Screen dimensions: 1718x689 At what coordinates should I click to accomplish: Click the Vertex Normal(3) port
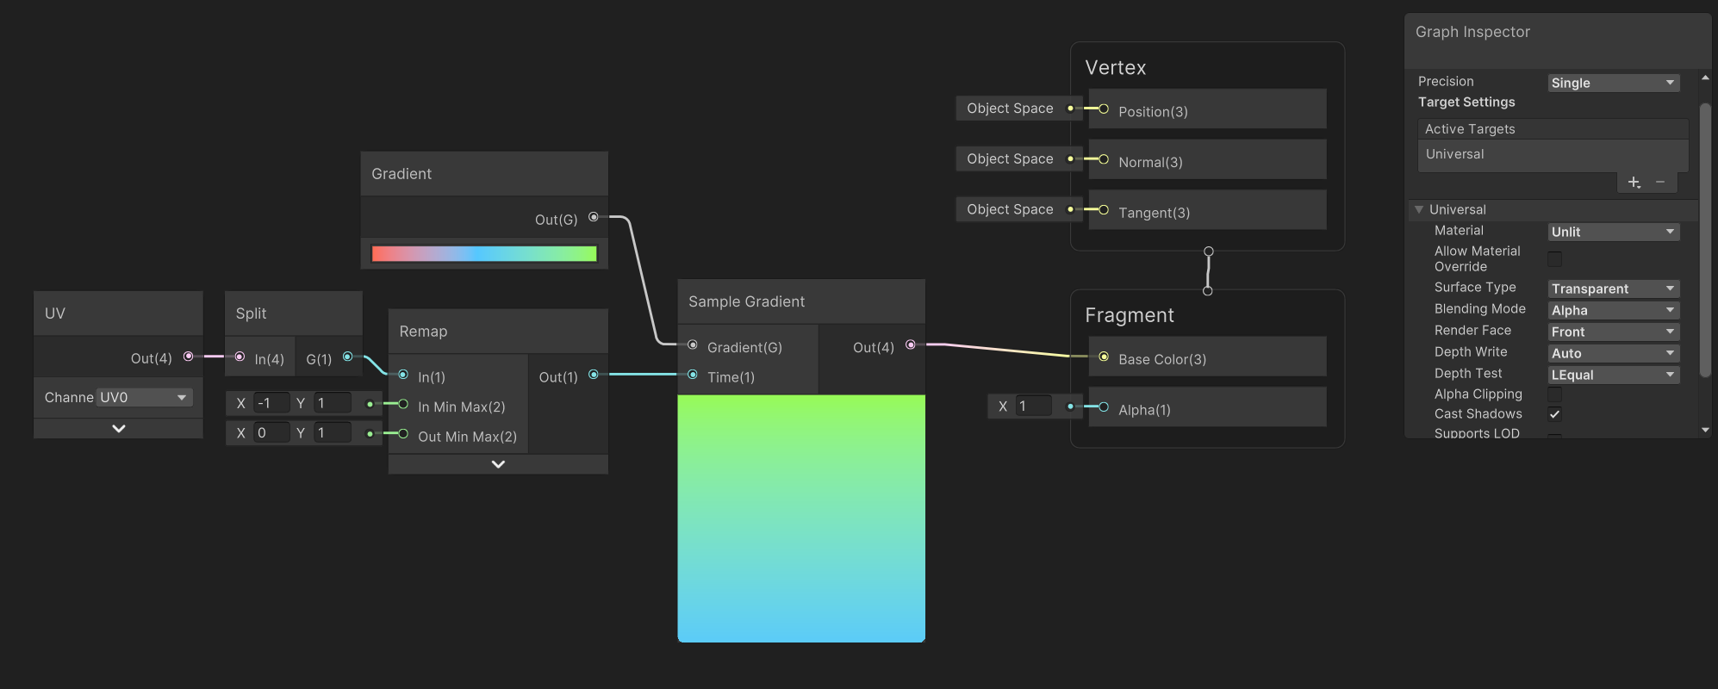coord(1103,159)
